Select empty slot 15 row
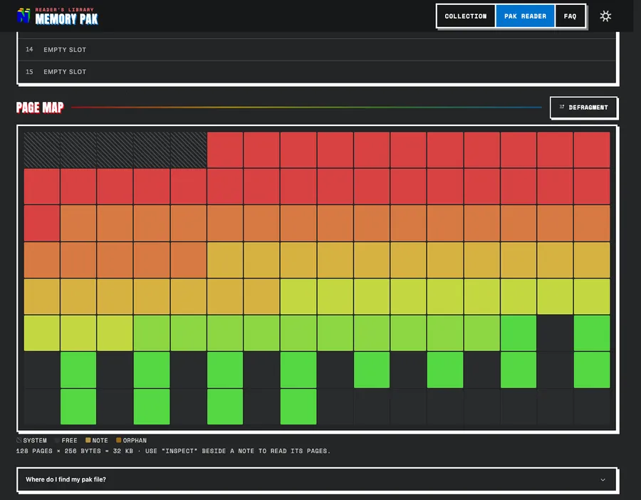Viewport: 641px width, 500px height. (x=316, y=71)
